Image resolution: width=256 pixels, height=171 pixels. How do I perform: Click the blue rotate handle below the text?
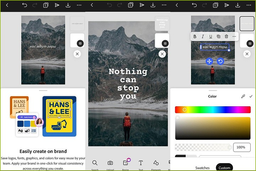tap(220, 62)
